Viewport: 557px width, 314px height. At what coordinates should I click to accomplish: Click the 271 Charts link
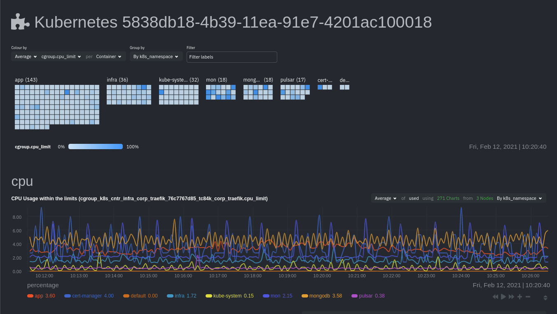[448, 198]
